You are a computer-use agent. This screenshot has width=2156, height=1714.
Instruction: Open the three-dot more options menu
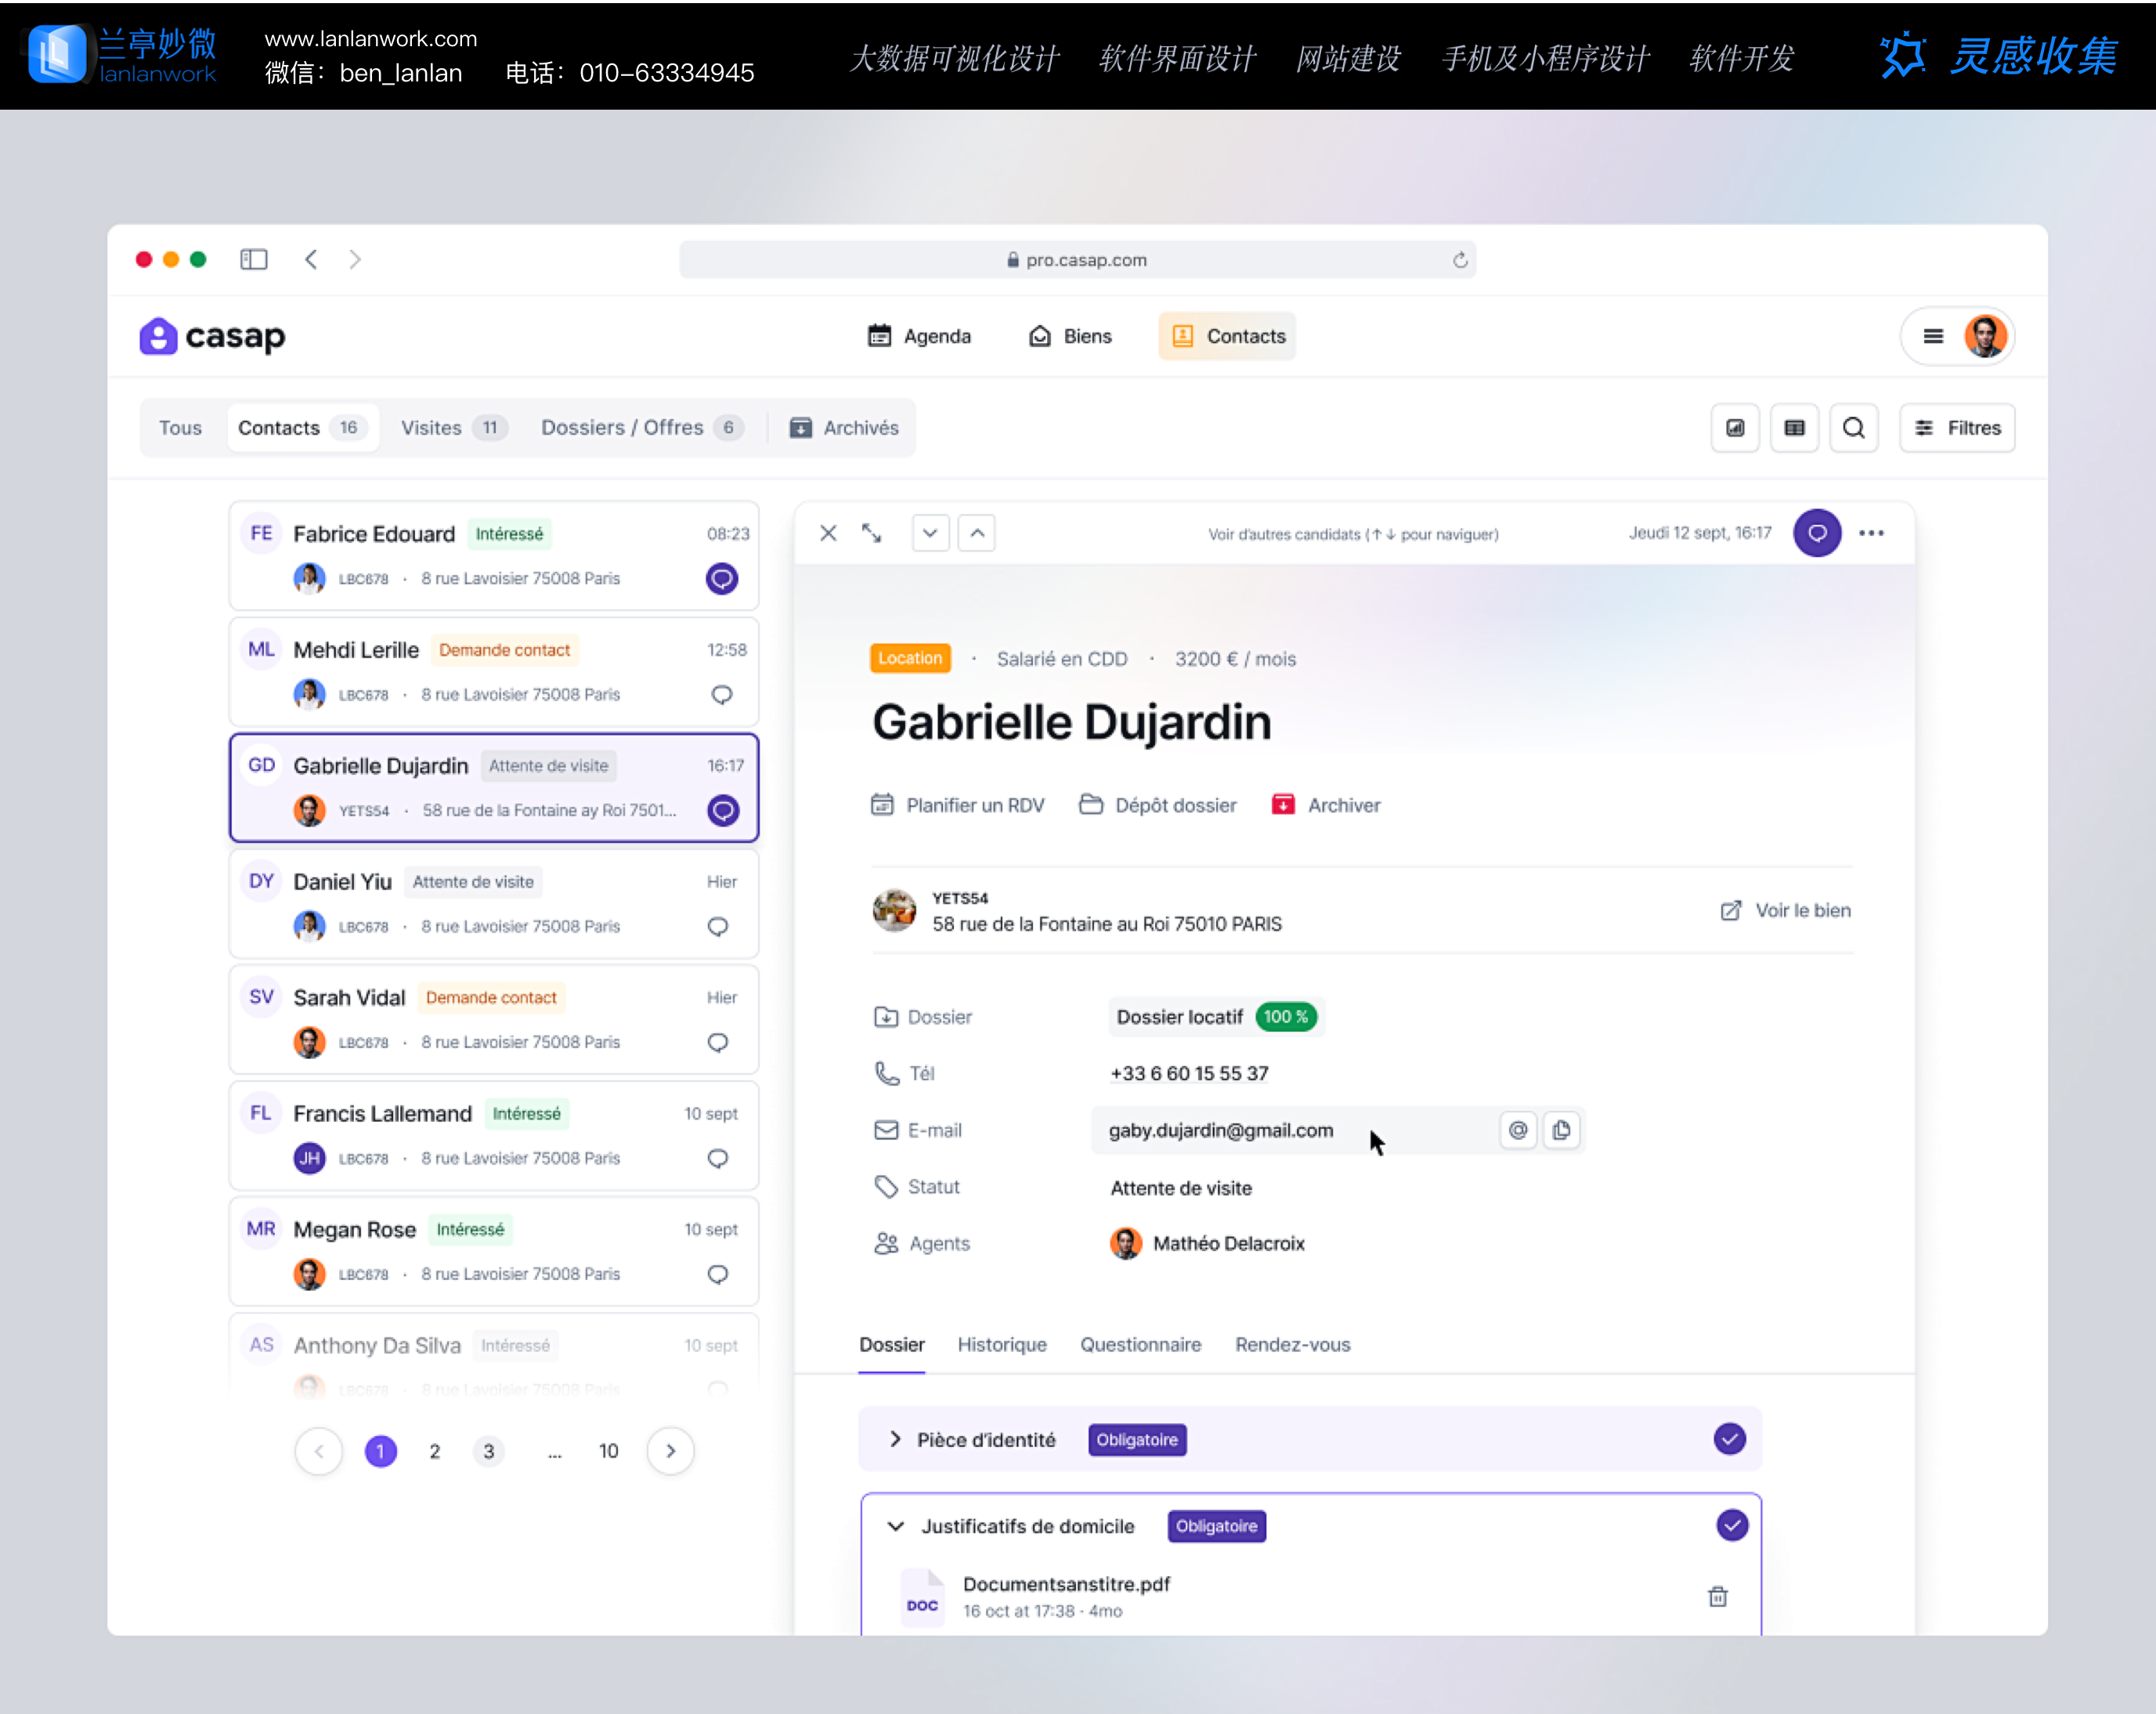tap(1871, 533)
